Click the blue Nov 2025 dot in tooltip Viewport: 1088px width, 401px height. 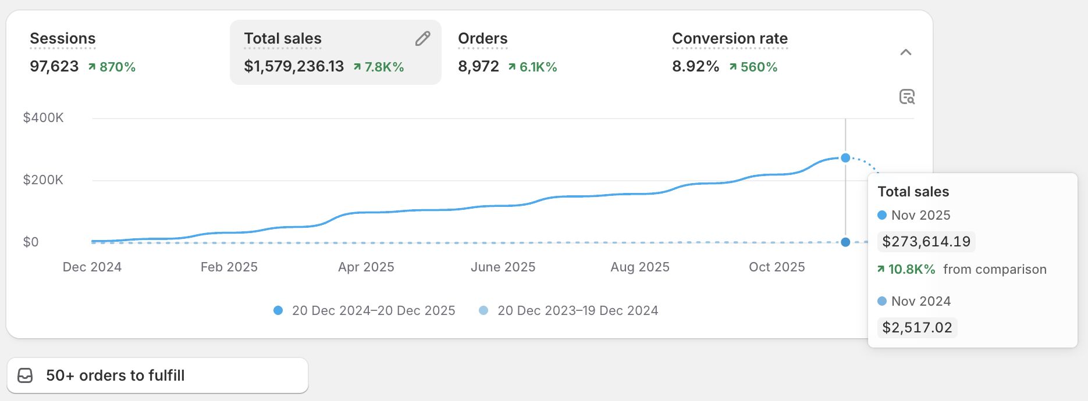(881, 215)
